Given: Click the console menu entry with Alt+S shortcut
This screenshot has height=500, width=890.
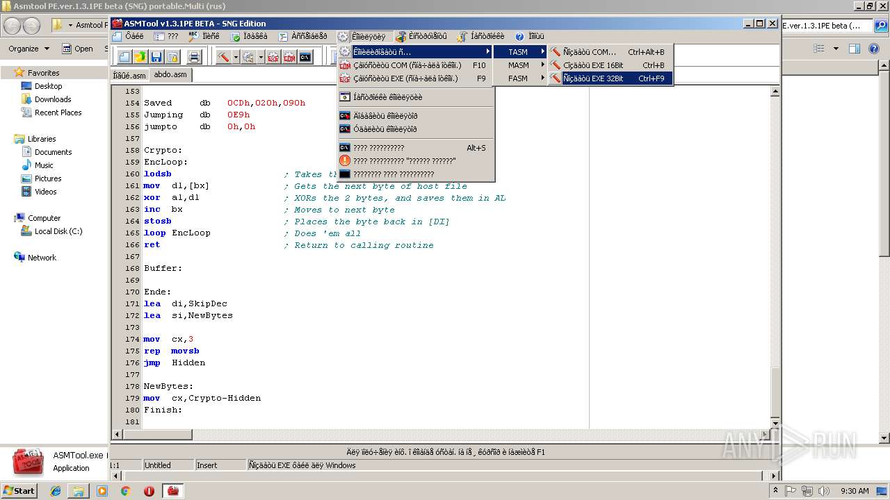Looking at the screenshot, I should click(415, 148).
